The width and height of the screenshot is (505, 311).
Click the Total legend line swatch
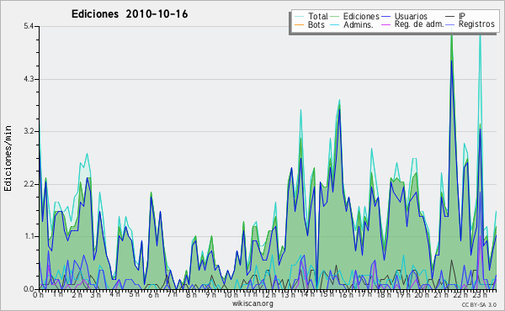click(x=299, y=17)
